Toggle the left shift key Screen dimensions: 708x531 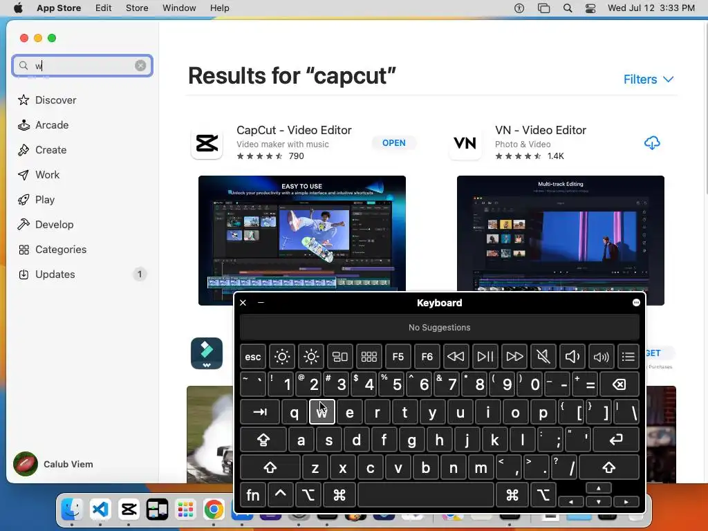(x=270, y=467)
